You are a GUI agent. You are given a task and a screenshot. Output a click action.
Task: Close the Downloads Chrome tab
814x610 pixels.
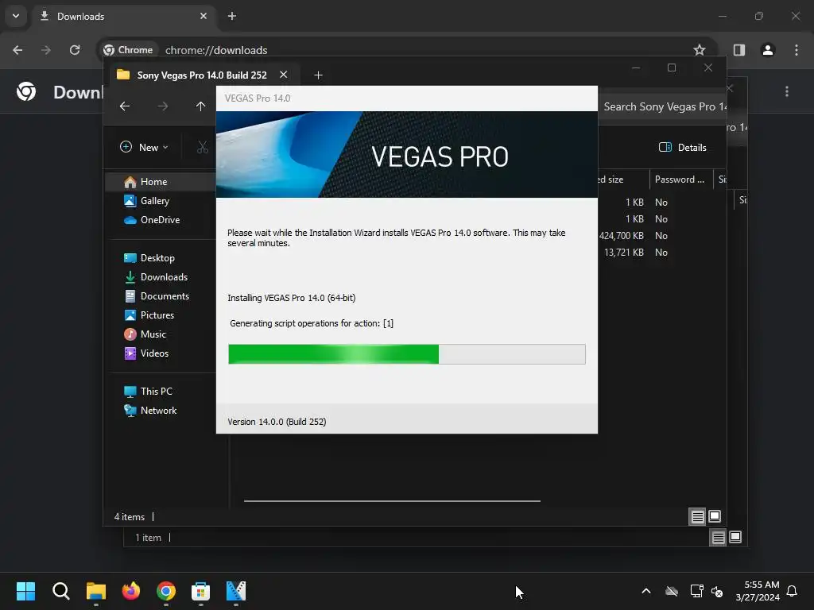(203, 16)
